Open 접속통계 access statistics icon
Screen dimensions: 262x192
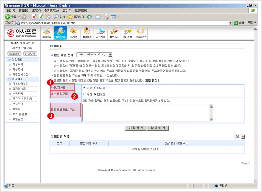(x=87, y=33)
